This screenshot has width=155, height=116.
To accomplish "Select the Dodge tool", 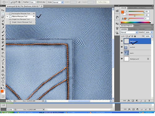I will coord(3,56).
